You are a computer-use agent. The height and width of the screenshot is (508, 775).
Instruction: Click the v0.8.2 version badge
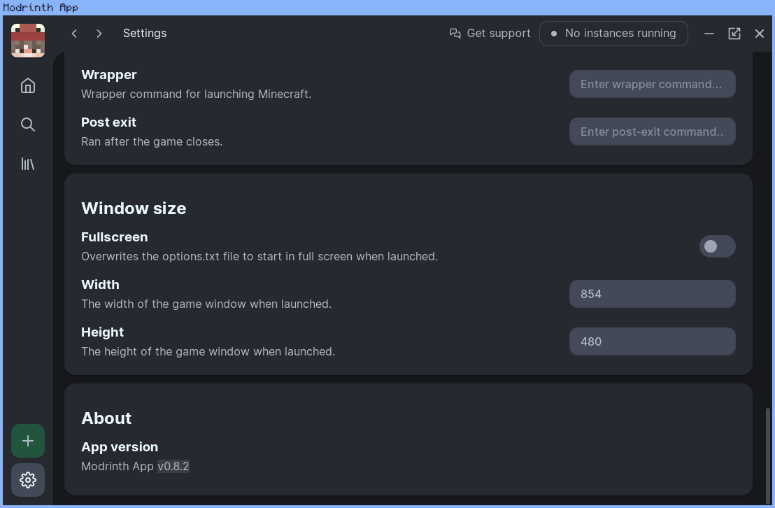click(173, 466)
